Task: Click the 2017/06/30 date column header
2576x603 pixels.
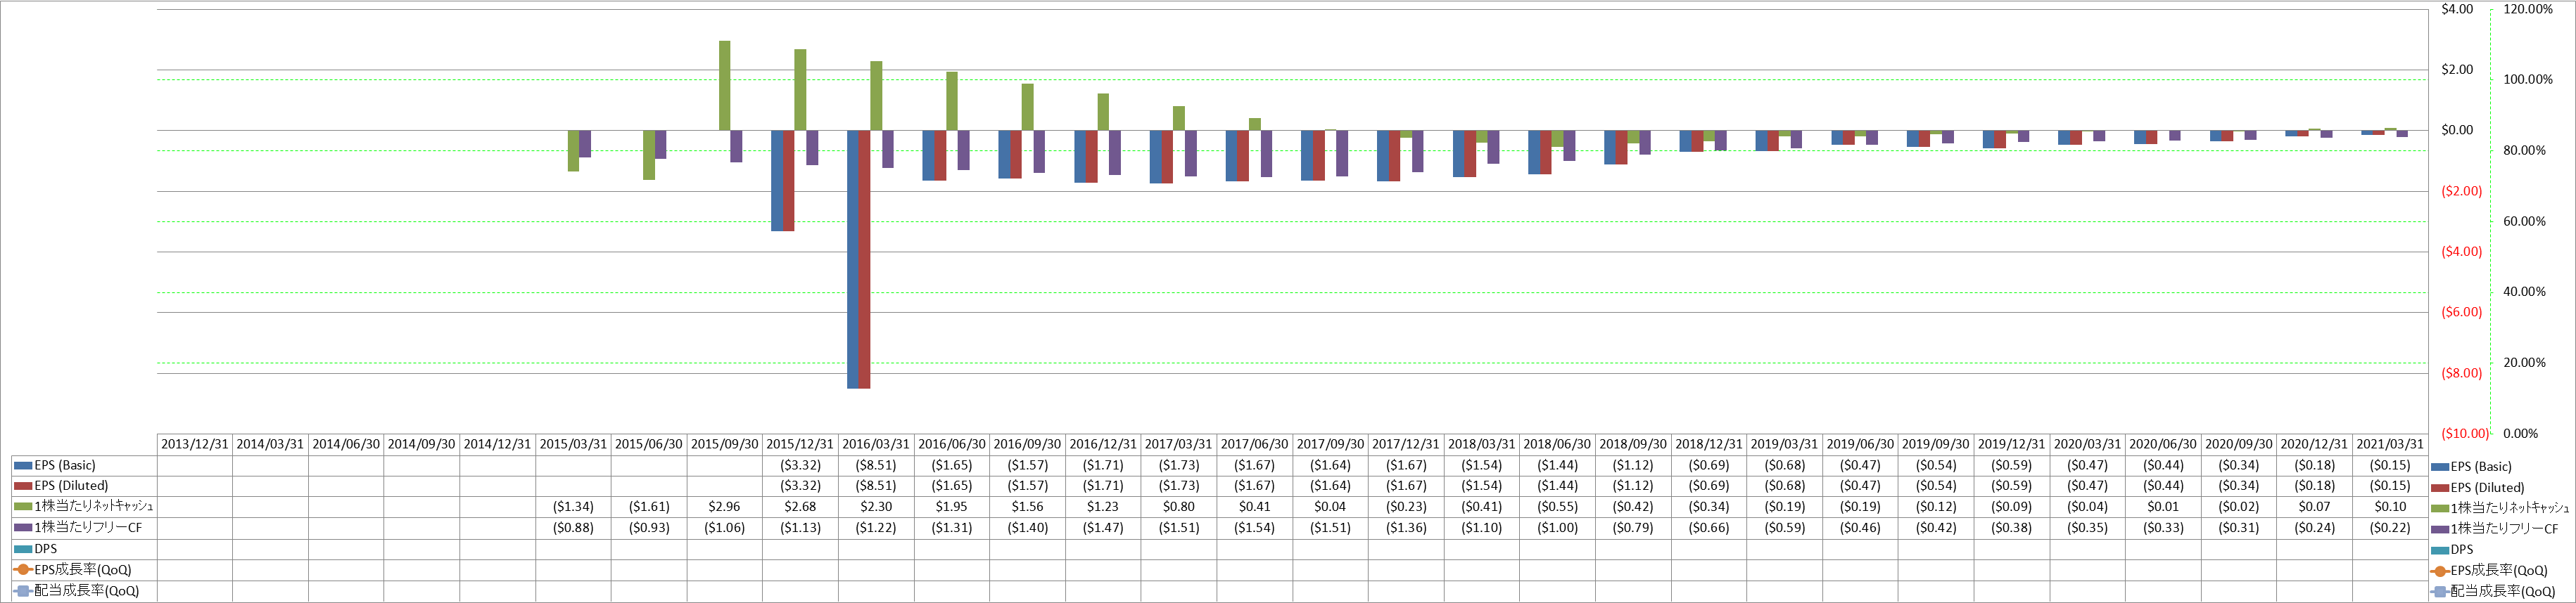Action: pos(1254,444)
